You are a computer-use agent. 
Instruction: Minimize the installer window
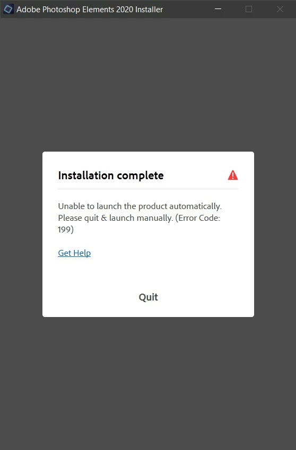tap(218, 9)
